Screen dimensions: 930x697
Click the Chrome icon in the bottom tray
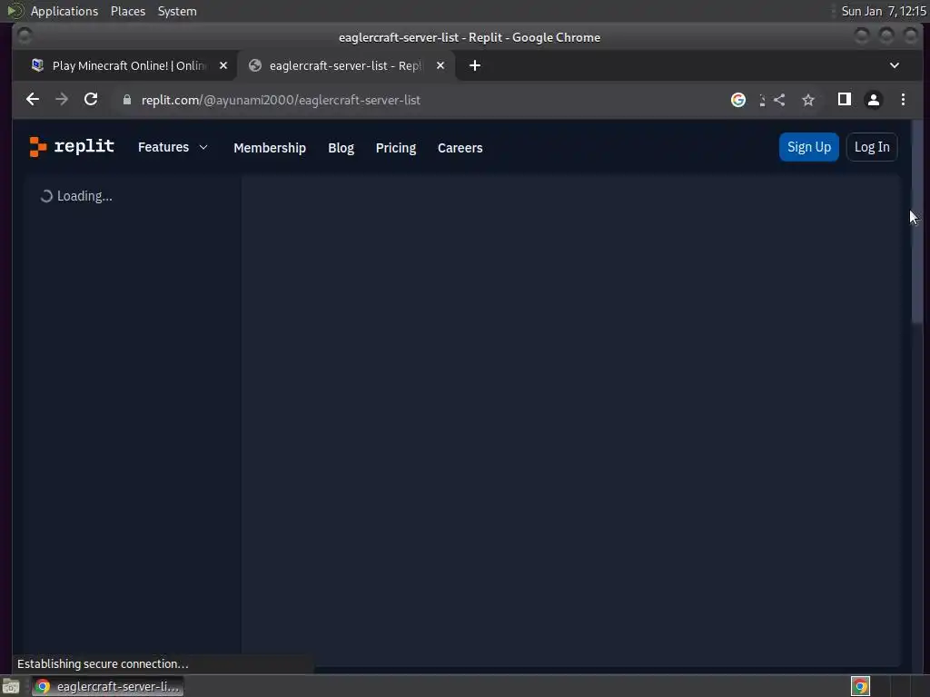860,686
